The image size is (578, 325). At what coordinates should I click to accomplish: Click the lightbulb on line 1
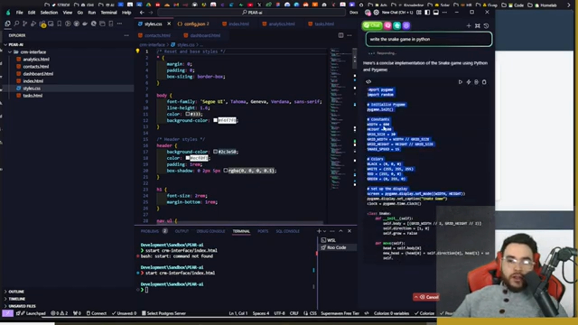(x=138, y=51)
